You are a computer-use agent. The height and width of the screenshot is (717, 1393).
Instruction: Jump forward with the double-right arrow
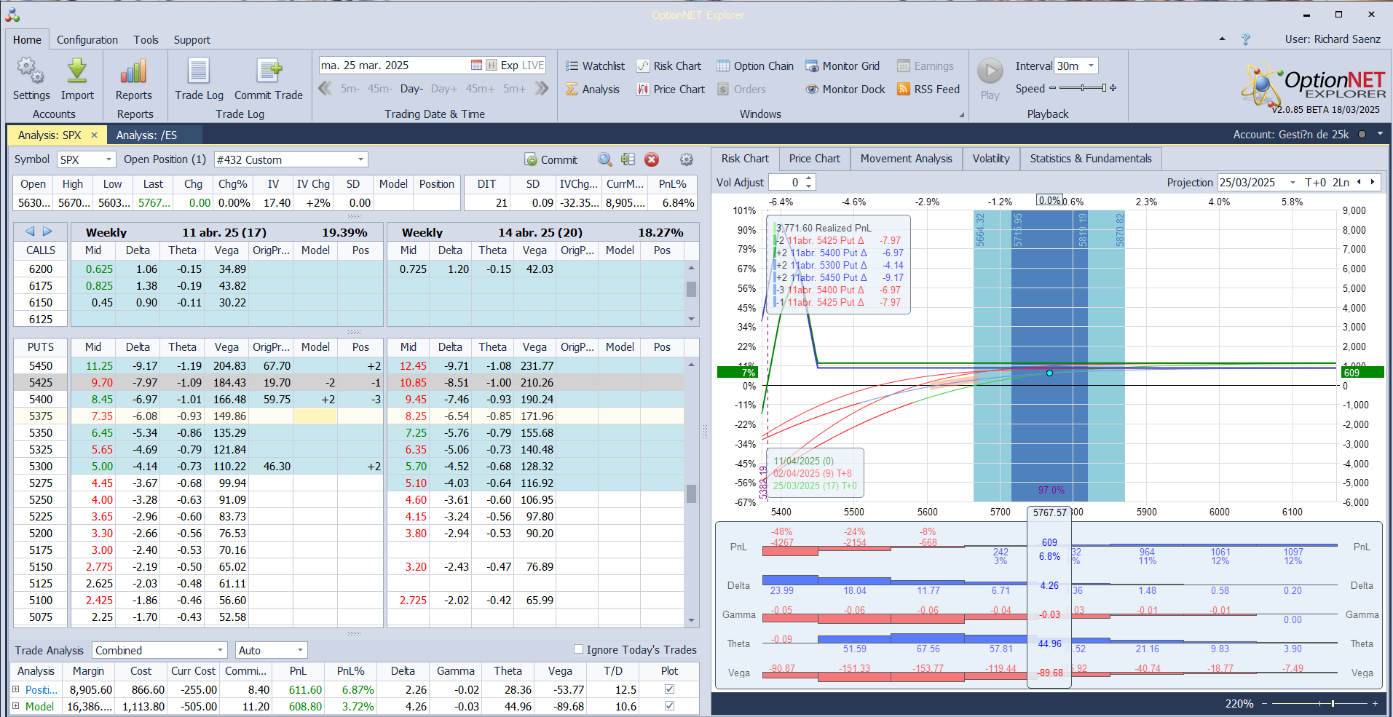point(542,89)
